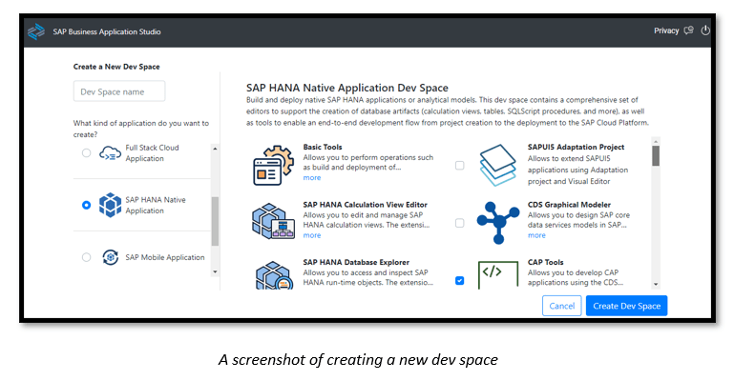734x381 pixels.
Task: Click the Create Dev Space button
Action: point(626,306)
